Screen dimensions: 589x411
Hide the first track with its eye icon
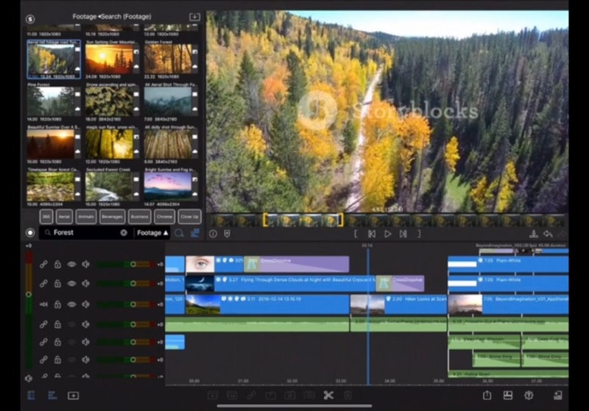pyautogui.click(x=71, y=265)
